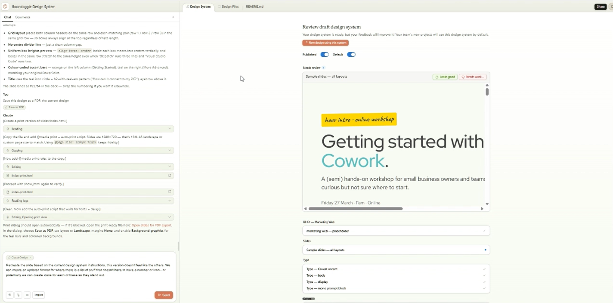Toggle the Published switch

[x=325, y=55]
